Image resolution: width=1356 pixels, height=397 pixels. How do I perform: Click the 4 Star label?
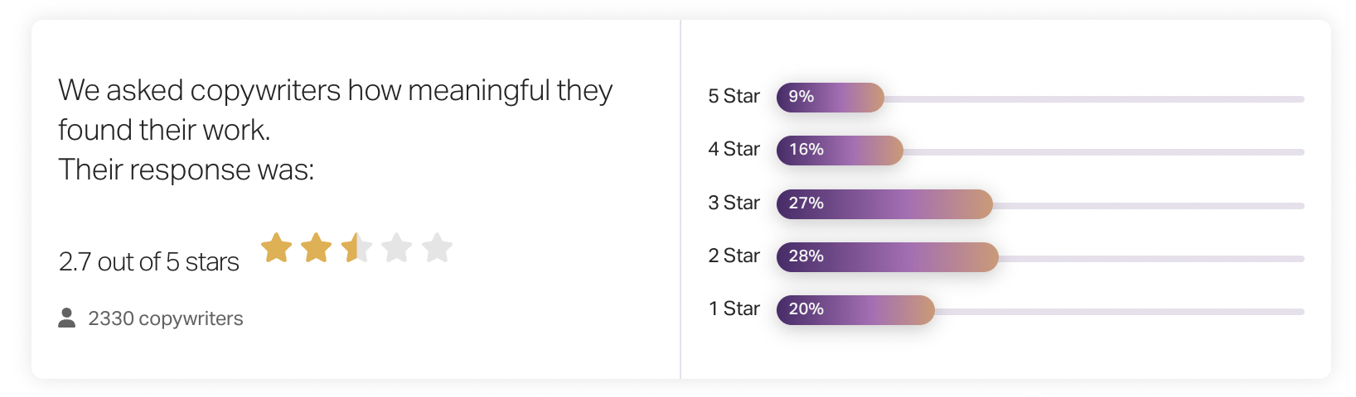pos(734,150)
